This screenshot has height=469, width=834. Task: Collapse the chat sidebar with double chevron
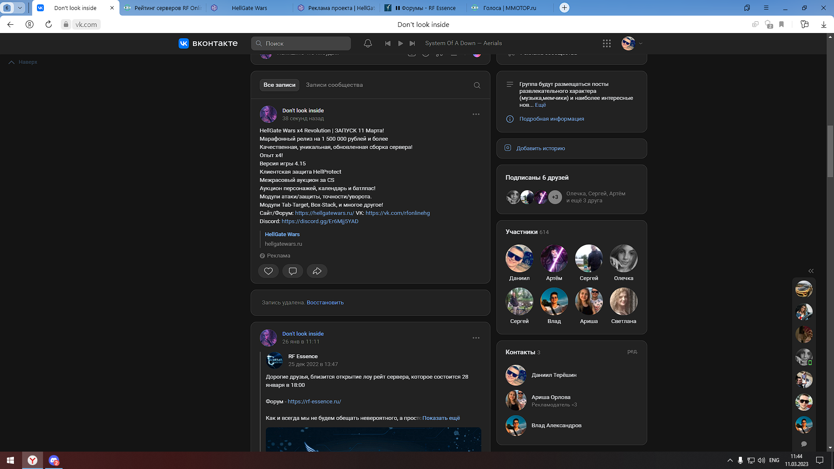coord(811,271)
